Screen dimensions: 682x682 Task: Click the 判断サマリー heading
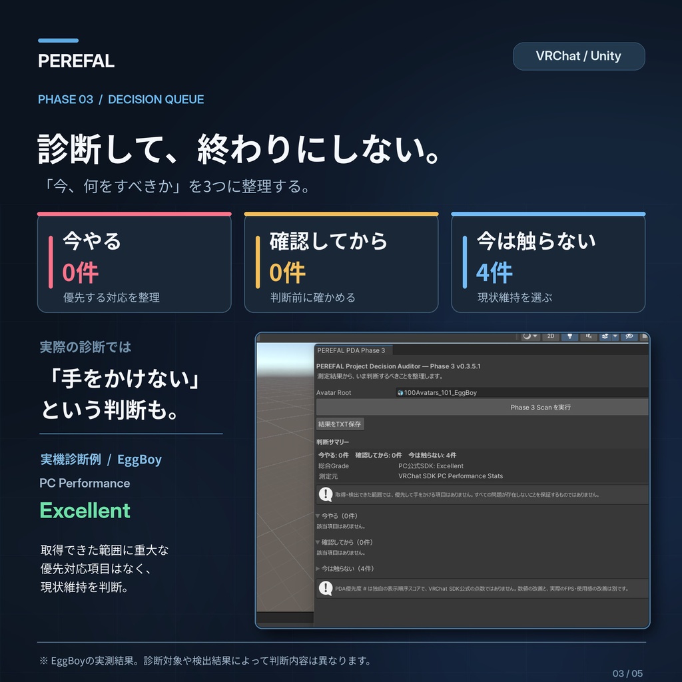click(333, 442)
